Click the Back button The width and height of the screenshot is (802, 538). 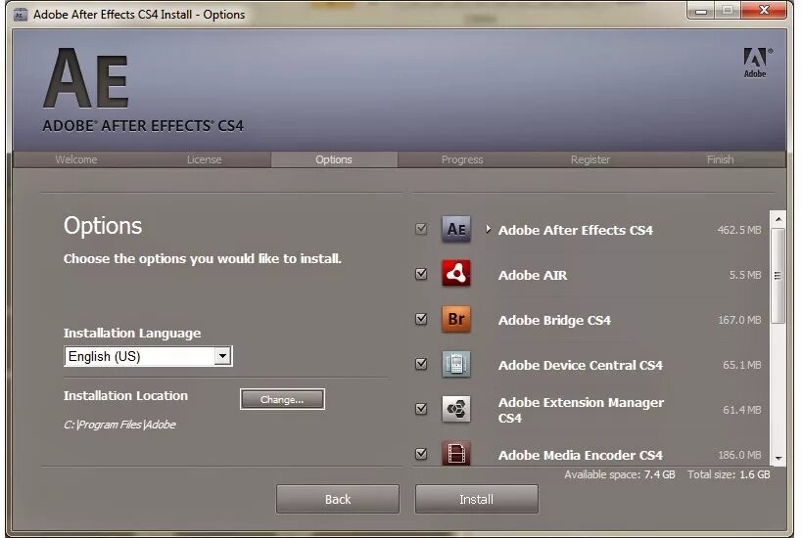338,499
